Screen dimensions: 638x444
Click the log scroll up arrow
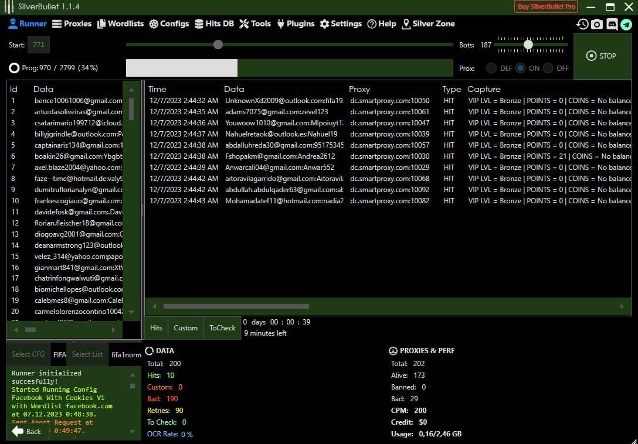[x=133, y=375]
